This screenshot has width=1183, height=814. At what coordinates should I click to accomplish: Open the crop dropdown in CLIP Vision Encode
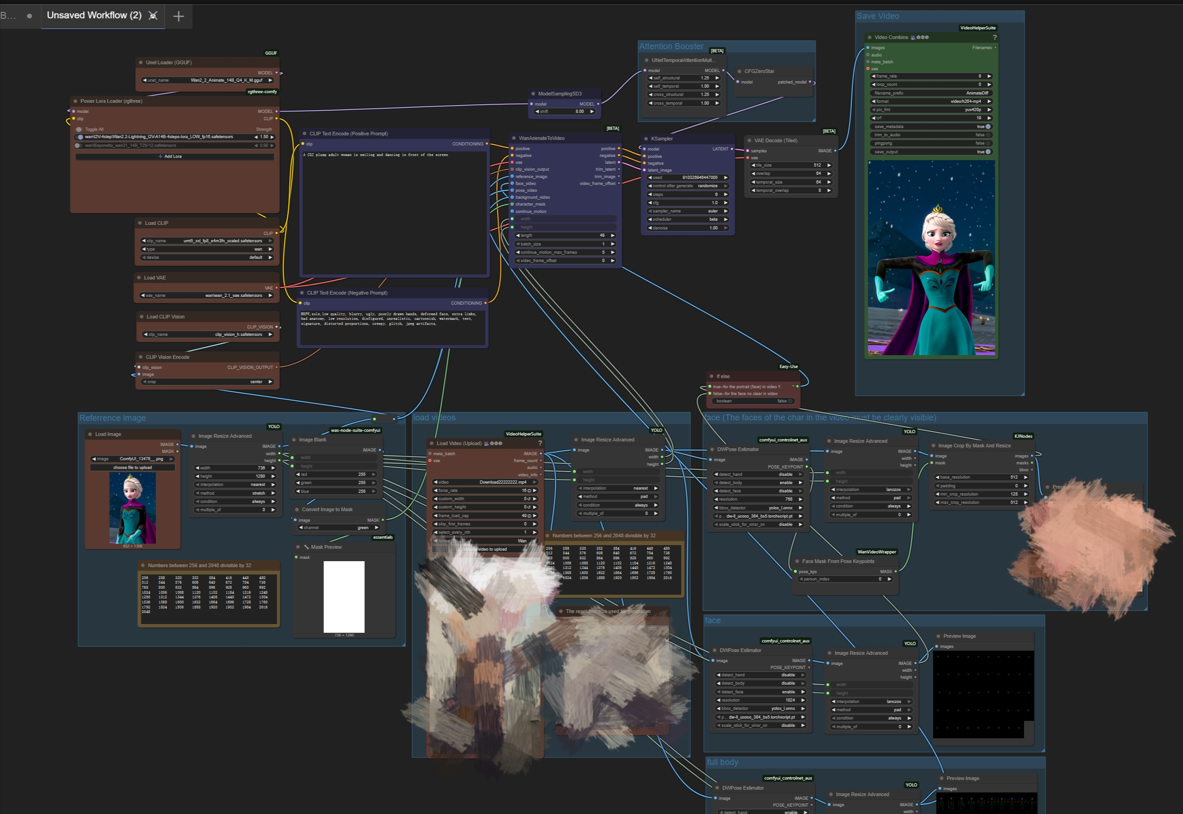point(207,382)
